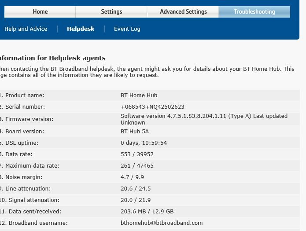Select the value 203.6 MB / 12.9 GB
The image size is (306, 231).
147,212
